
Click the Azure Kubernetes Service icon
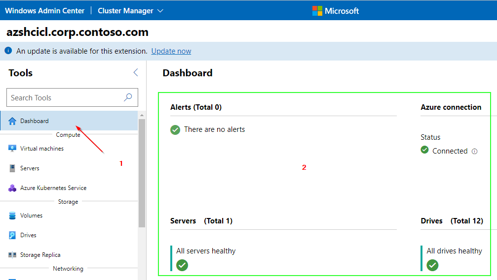point(12,188)
